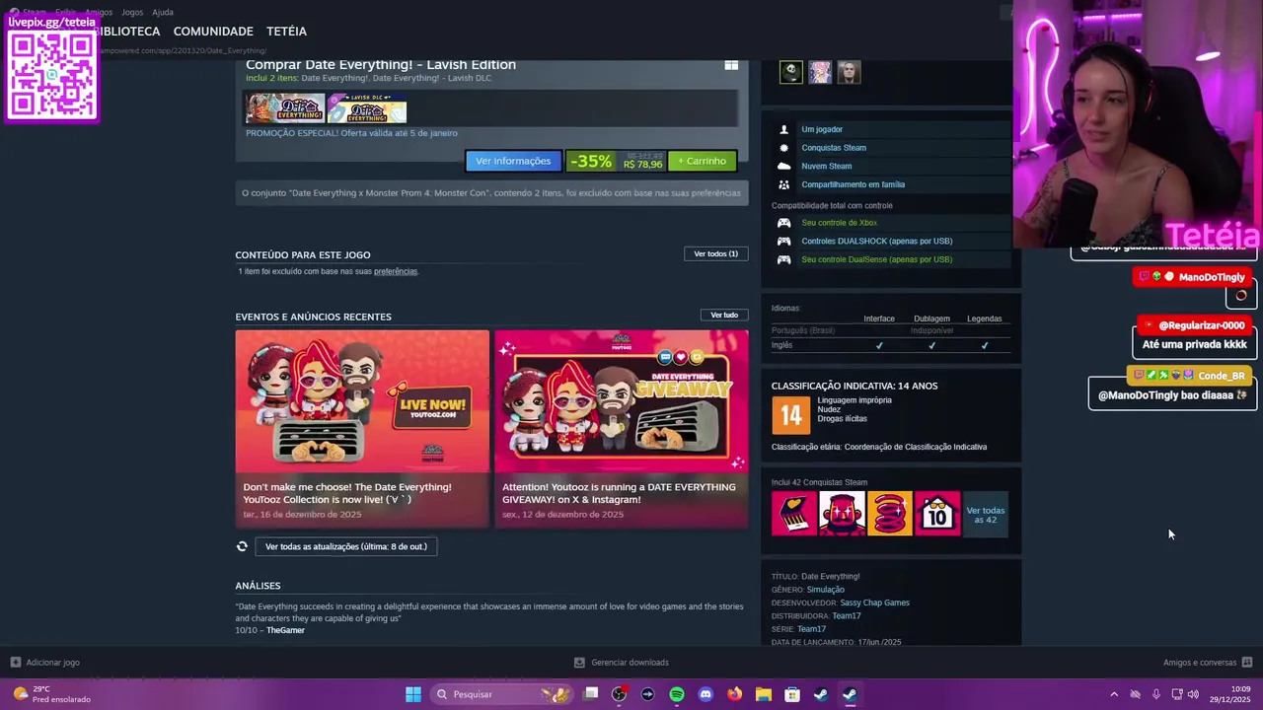Open the Ajuda menu

coord(163,12)
